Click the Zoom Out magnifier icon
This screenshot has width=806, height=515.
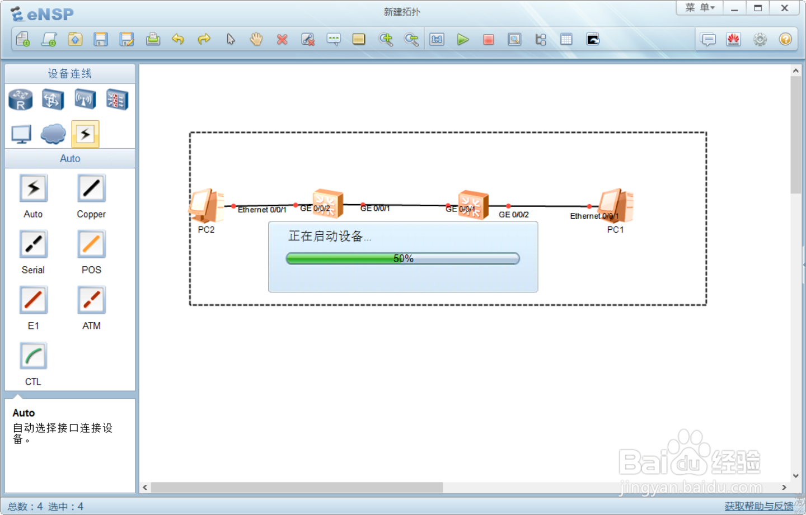pyautogui.click(x=411, y=39)
